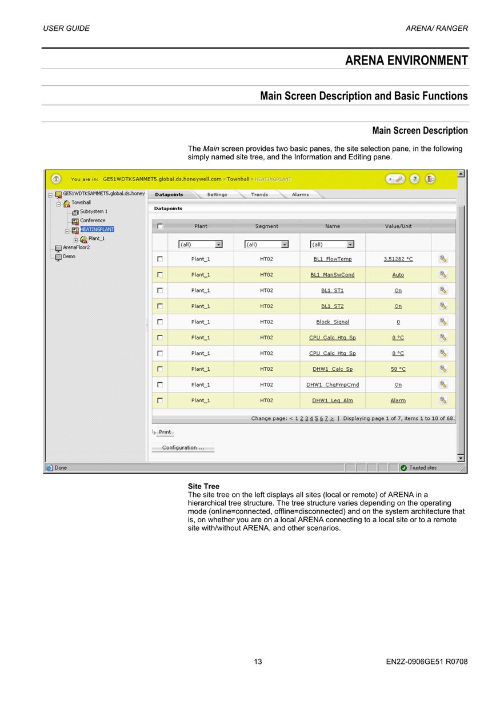Click the Plant_1 icon in the site tree
Screen dimensions: 496x701
click(83, 239)
